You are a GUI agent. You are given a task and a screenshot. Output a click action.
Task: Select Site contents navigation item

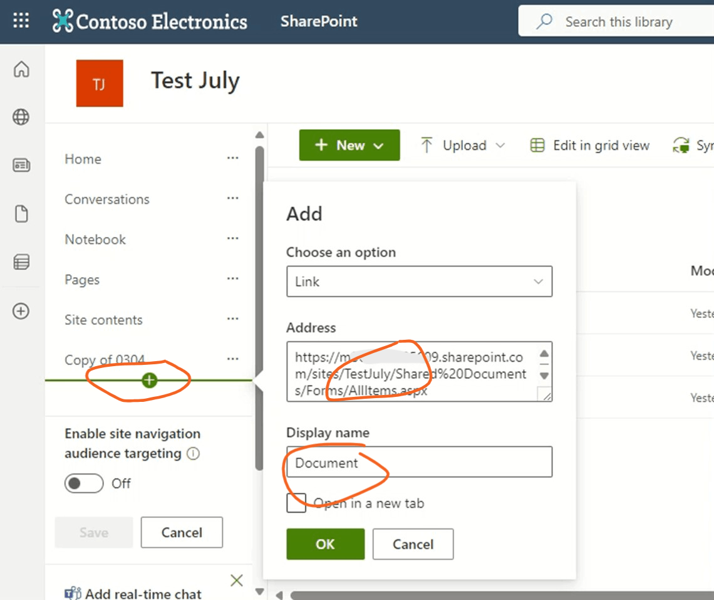point(103,320)
